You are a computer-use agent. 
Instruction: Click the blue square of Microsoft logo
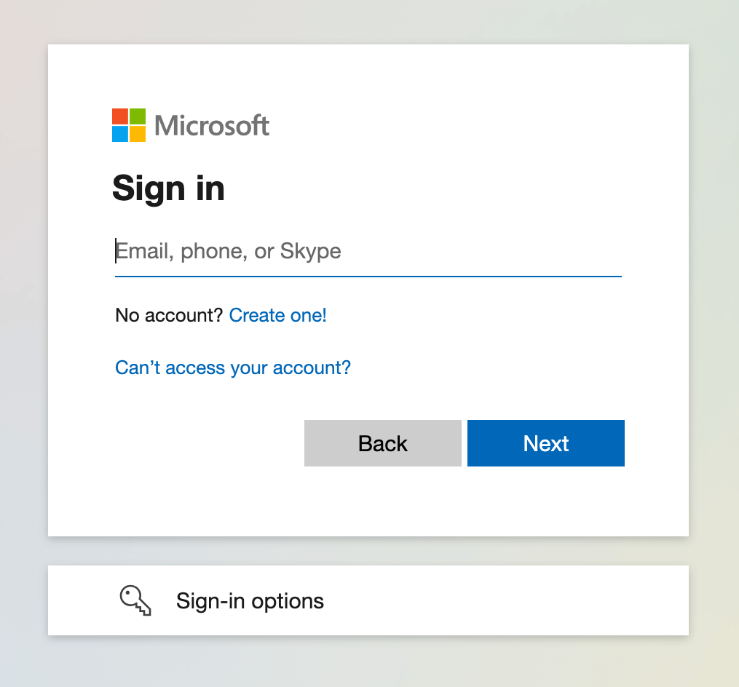click(120, 134)
